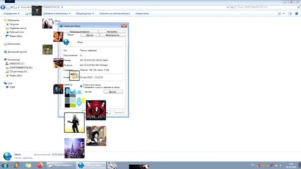Switch to Свойства: Music taskbar button
301x169 pixels.
pyautogui.click(x=91, y=165)
